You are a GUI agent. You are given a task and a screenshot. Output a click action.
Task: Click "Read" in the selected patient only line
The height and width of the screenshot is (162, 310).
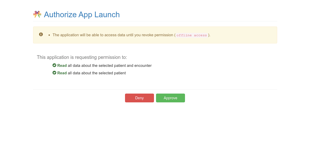(62, 73)
